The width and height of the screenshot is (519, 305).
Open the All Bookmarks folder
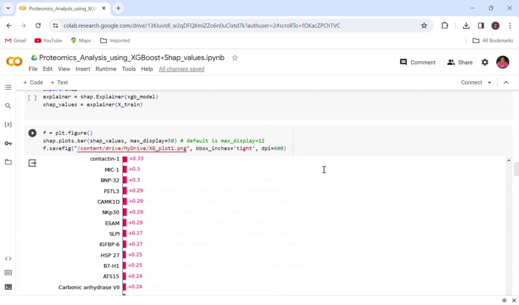pos(493,40)
